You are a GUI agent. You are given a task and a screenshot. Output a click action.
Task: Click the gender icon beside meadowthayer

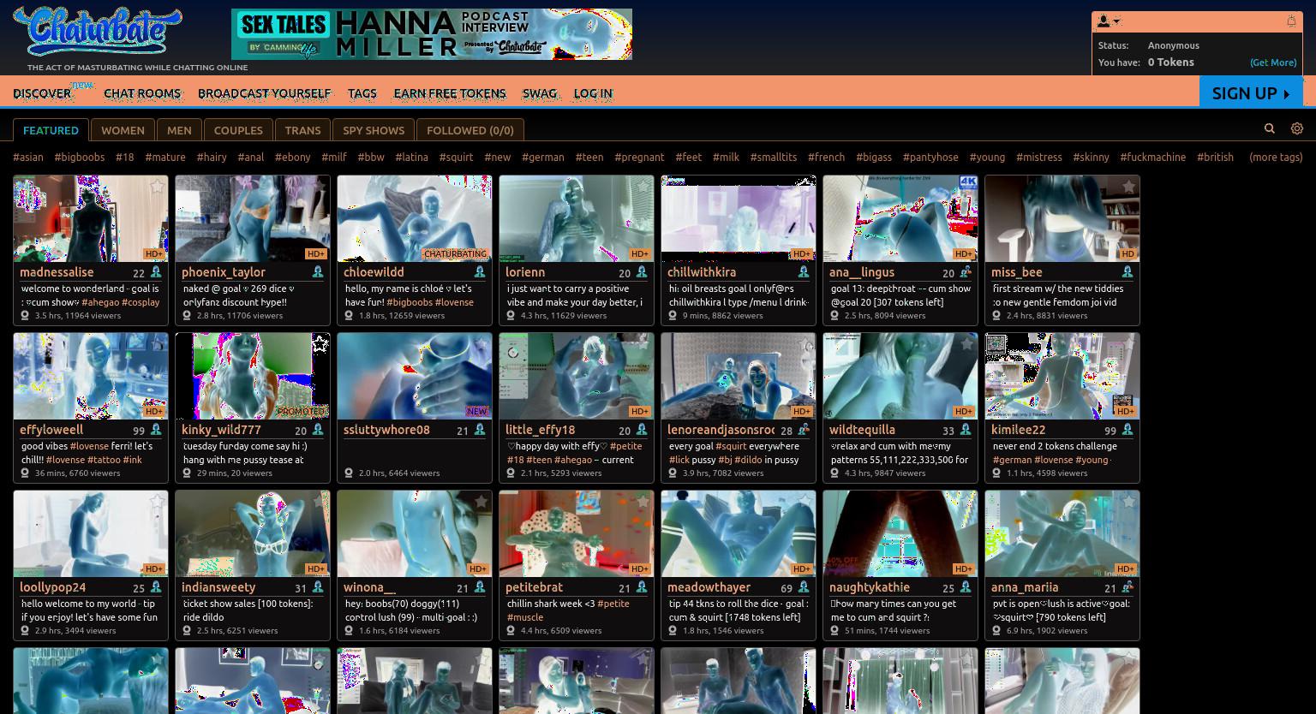804,587
